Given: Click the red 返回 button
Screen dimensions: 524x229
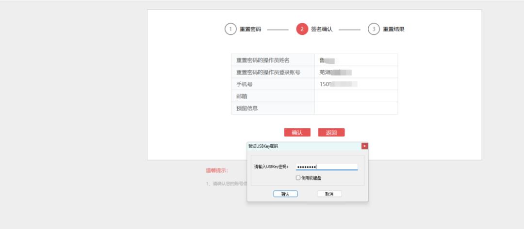Looking at the screenshot, I should [331, 132].
